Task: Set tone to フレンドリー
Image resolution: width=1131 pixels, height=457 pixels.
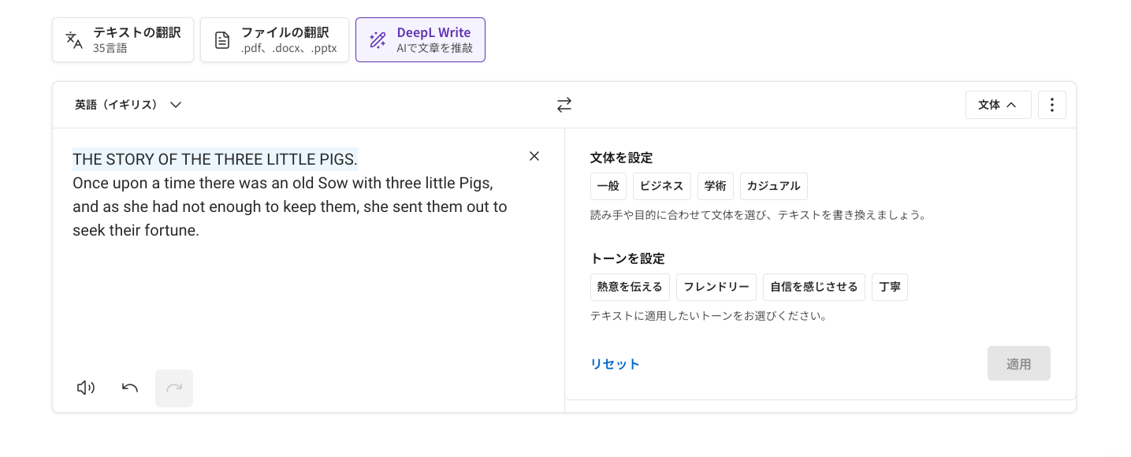Action: [716, 287]
